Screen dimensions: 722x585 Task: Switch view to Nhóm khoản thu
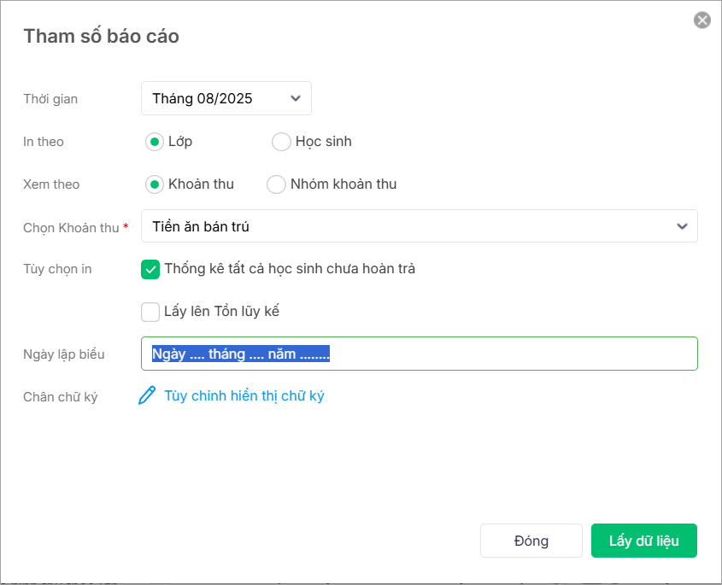point(276,184)
